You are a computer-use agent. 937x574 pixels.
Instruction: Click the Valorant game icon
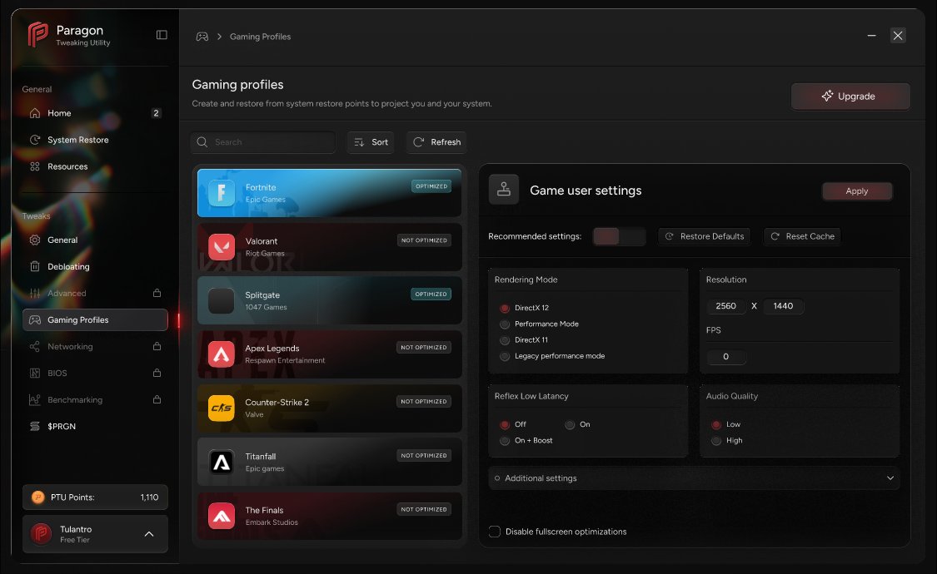click(x=221, y=246)
